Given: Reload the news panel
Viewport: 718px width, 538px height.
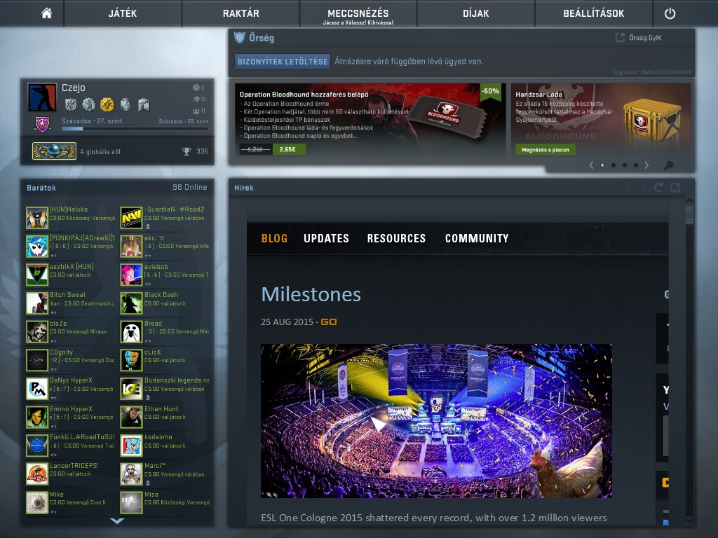Looking at the screenshot, I should click(658, 187).
